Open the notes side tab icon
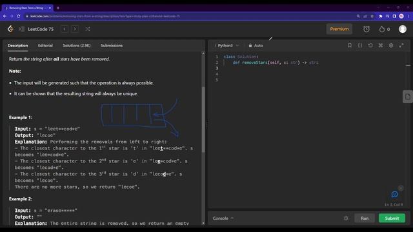Viewport: 413px width, 232px height. [408, 97]
